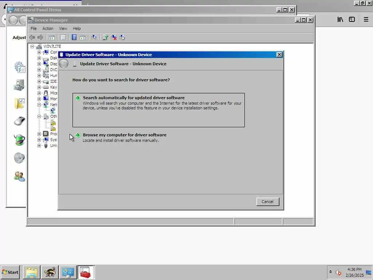This screenshot has width=373, height=280.
Task: Open the Help menu in Device Manager
Action: pos(77,28)
